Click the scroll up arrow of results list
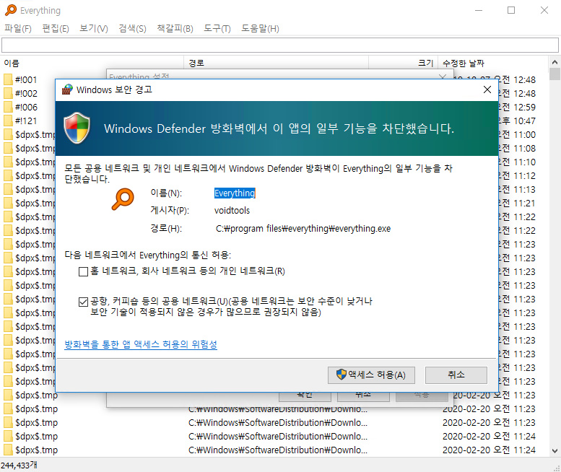Image resolution: width=561 pixels, height=472 pixels. click(x=555, y=62)
